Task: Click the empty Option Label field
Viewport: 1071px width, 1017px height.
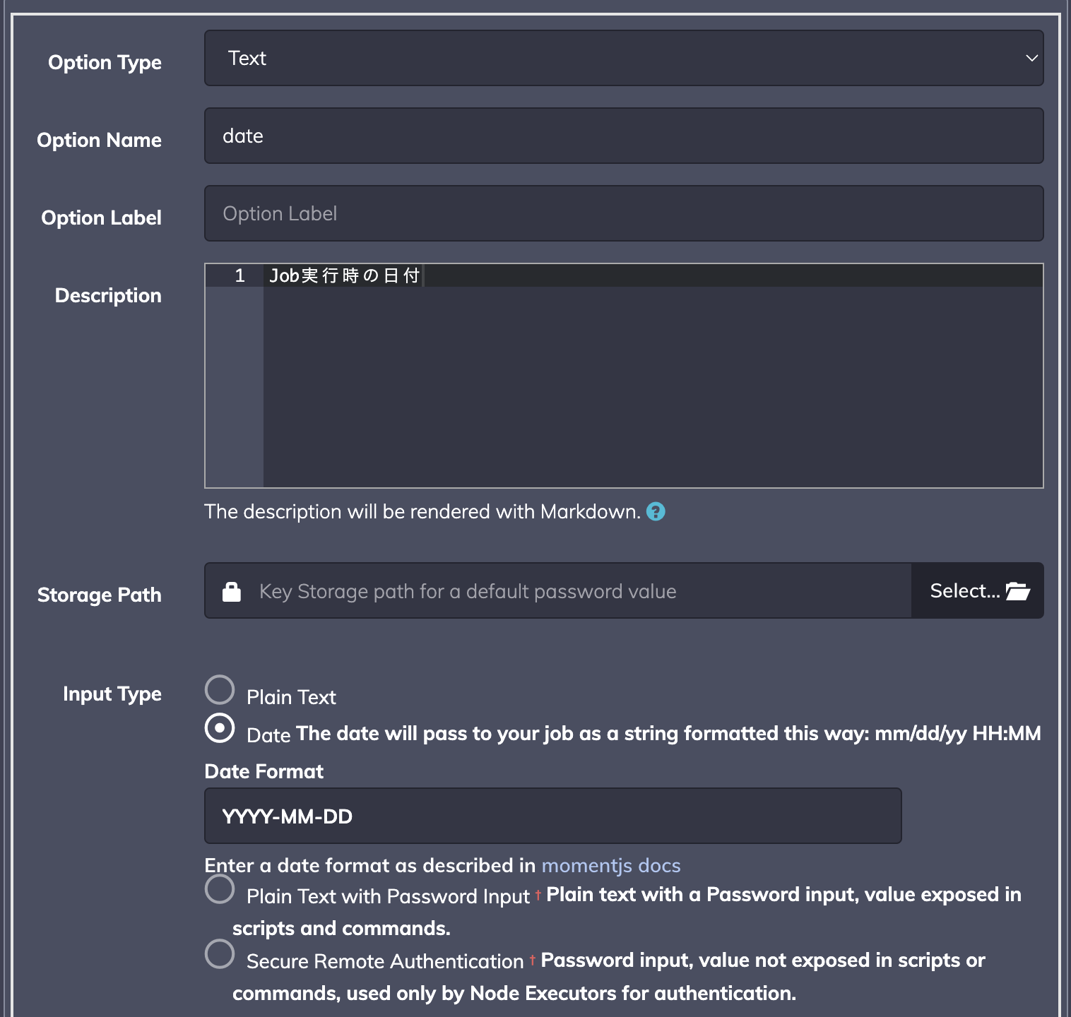Action: tap(624, 213)
